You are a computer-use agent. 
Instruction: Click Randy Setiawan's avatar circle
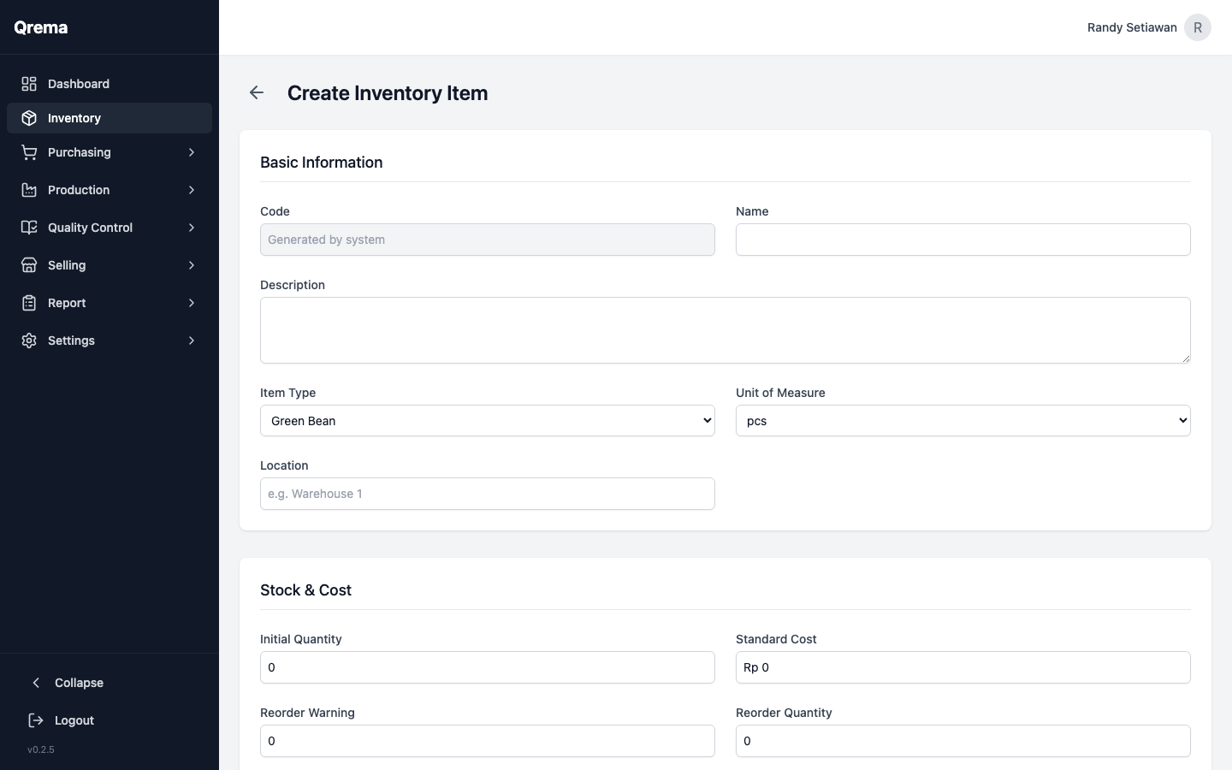[1197, 27]
